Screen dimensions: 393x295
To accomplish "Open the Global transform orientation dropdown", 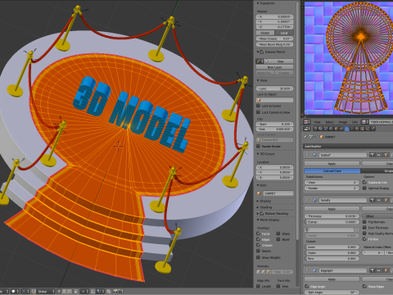I will click(x=46, y=292).
